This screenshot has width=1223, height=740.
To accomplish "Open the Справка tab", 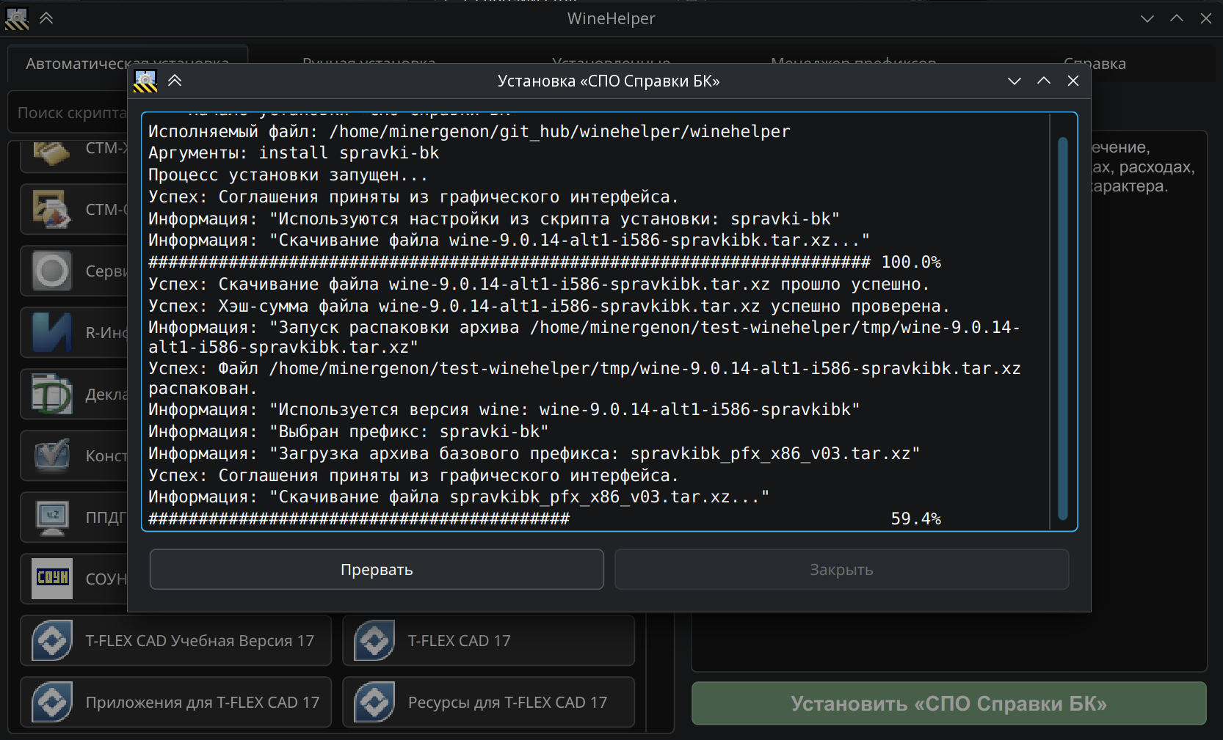I will [1095, 64].
